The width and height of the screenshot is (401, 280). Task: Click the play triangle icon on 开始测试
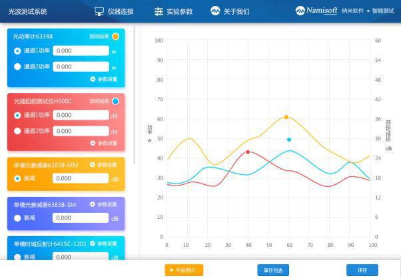[x=172, y=270]
